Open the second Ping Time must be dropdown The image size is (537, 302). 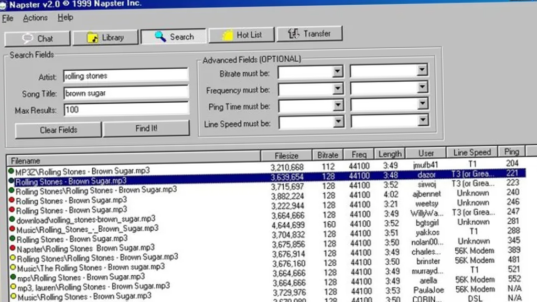click(x=423, y=103)
